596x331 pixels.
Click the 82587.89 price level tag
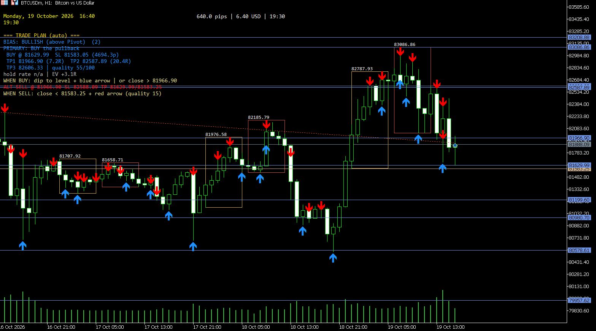(579, 87)
